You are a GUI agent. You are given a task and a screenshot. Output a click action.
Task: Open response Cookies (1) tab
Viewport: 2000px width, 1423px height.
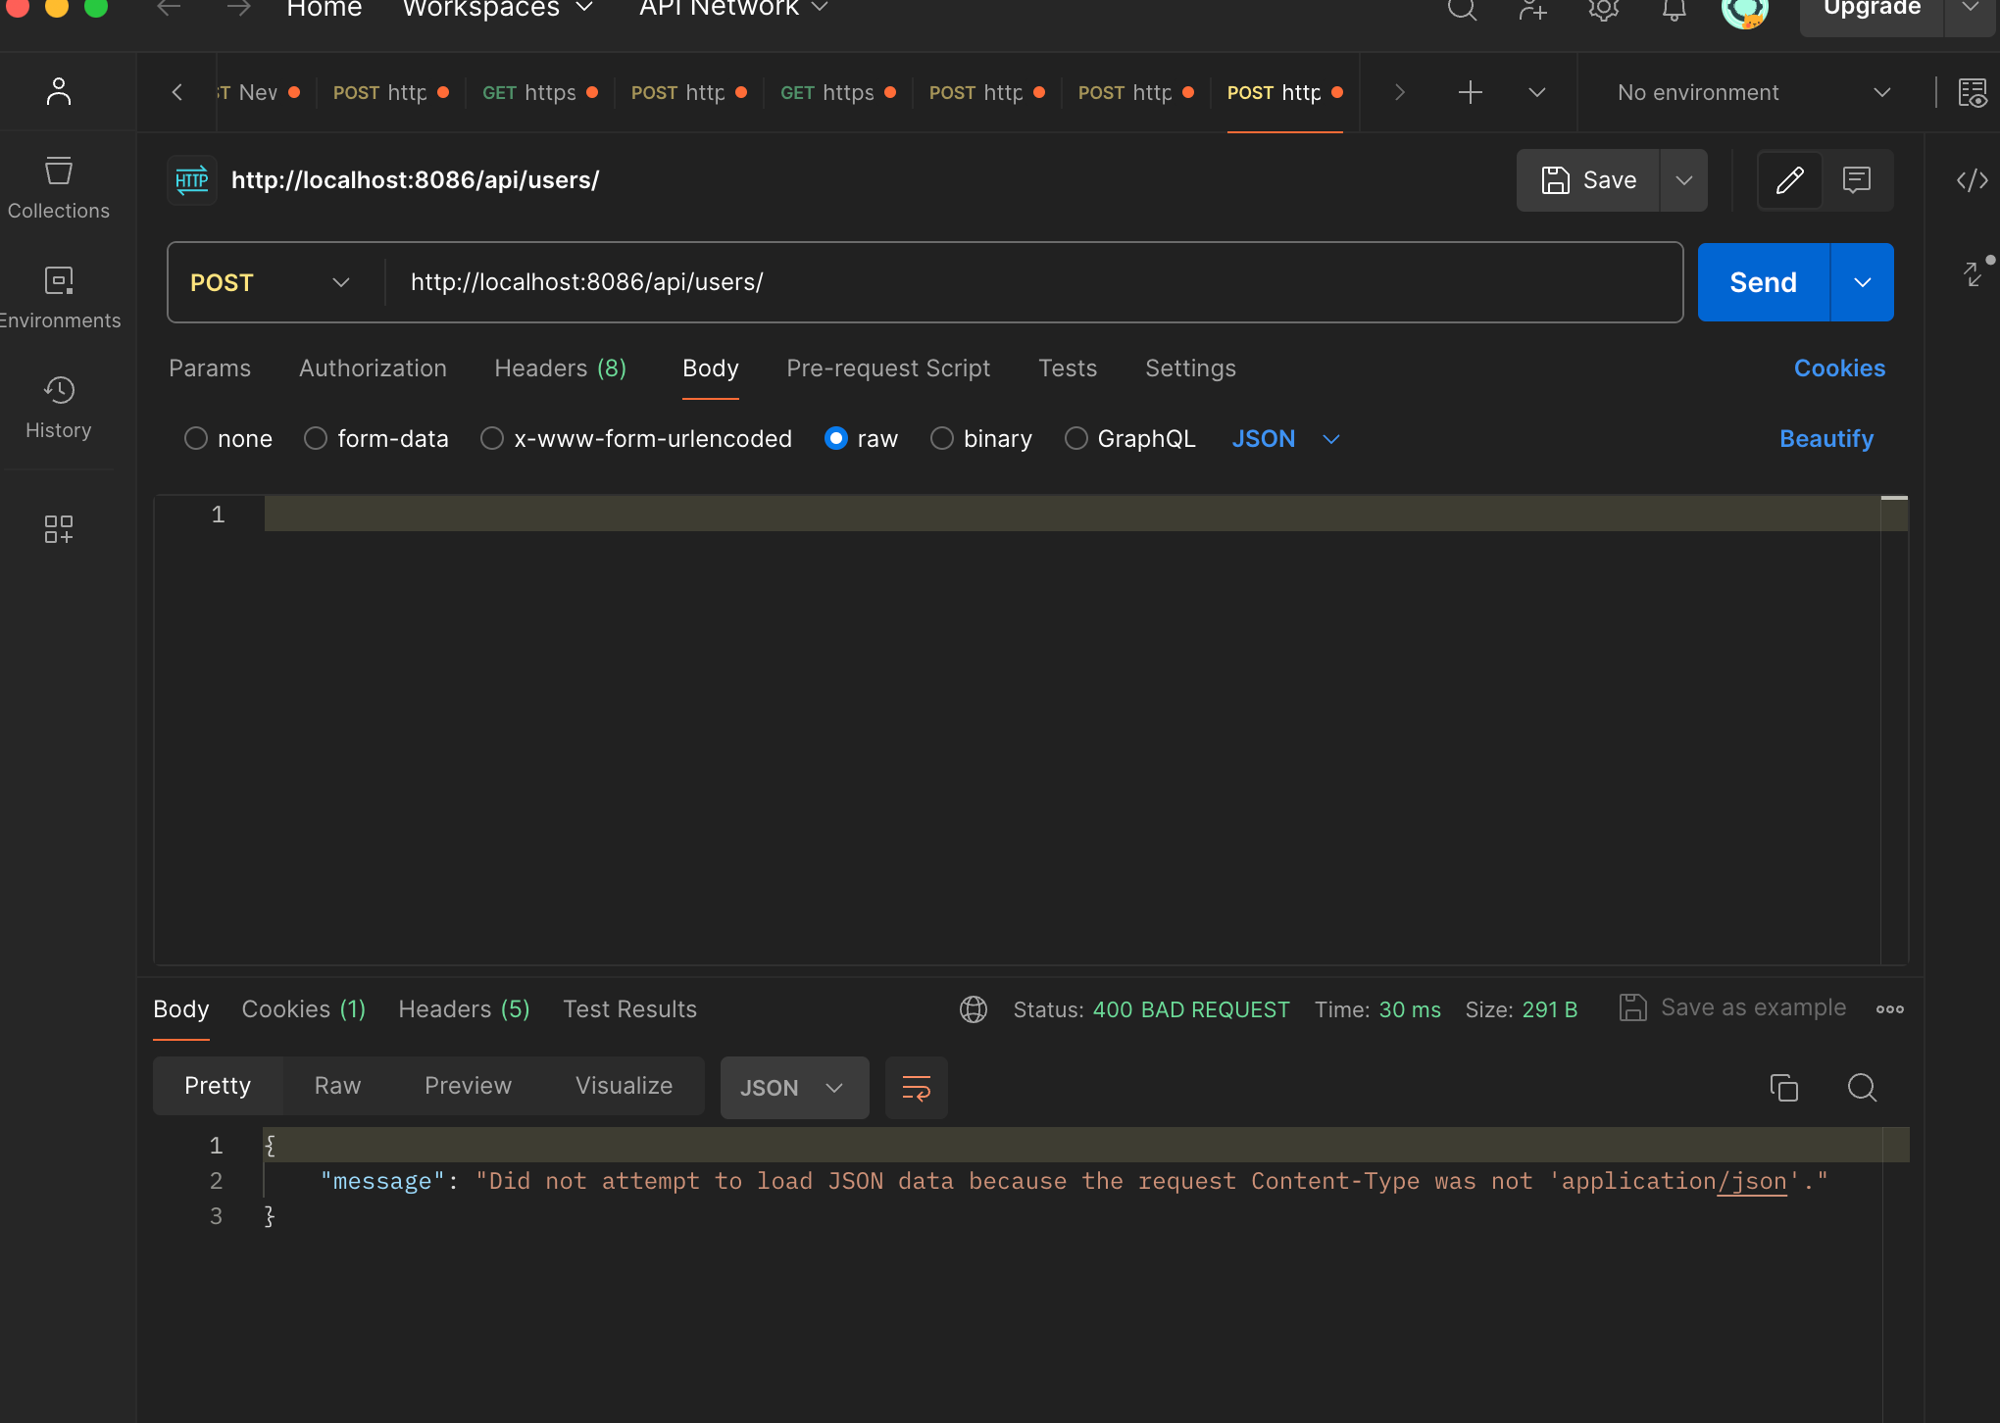click(x=304, y=1009)
